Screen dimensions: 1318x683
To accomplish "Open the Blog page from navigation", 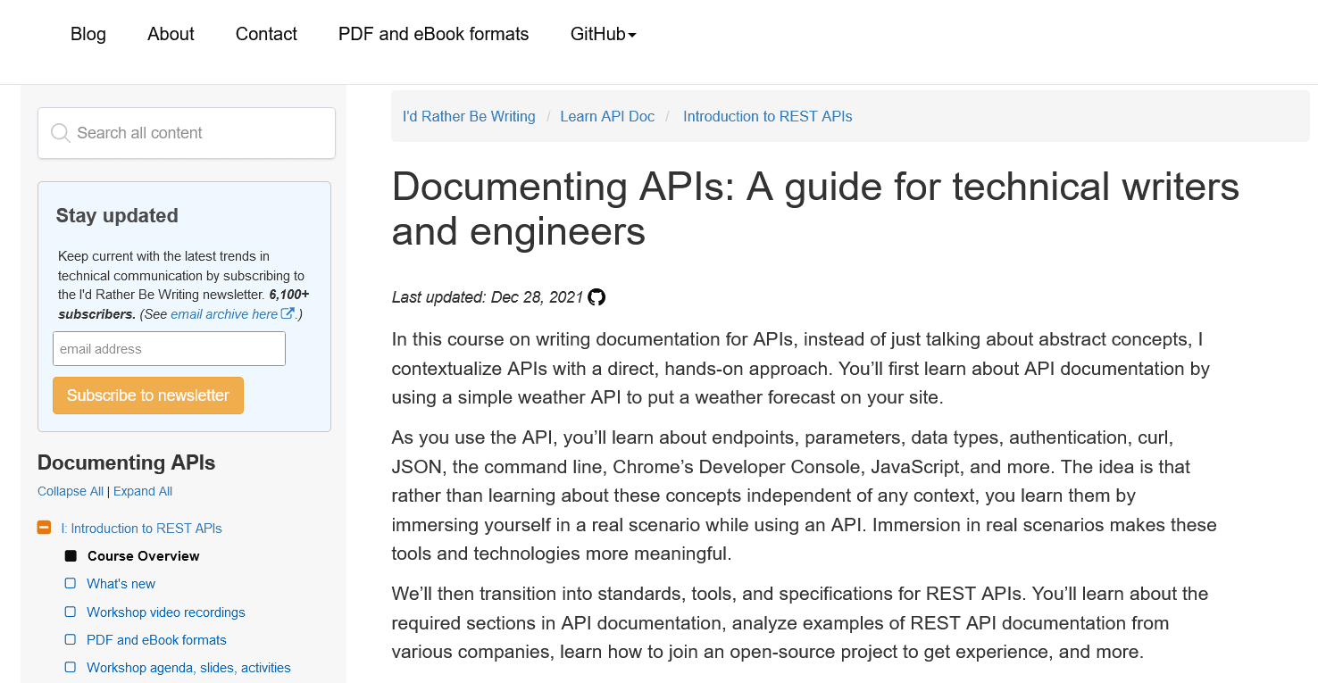I will click(x=88, y=34).
